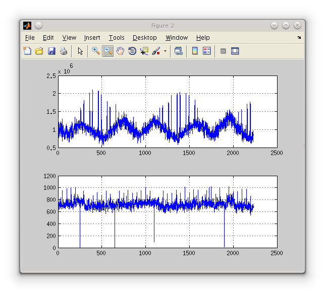Open the Tools menu
Screen dimensions: 325x293
point(116,38)
